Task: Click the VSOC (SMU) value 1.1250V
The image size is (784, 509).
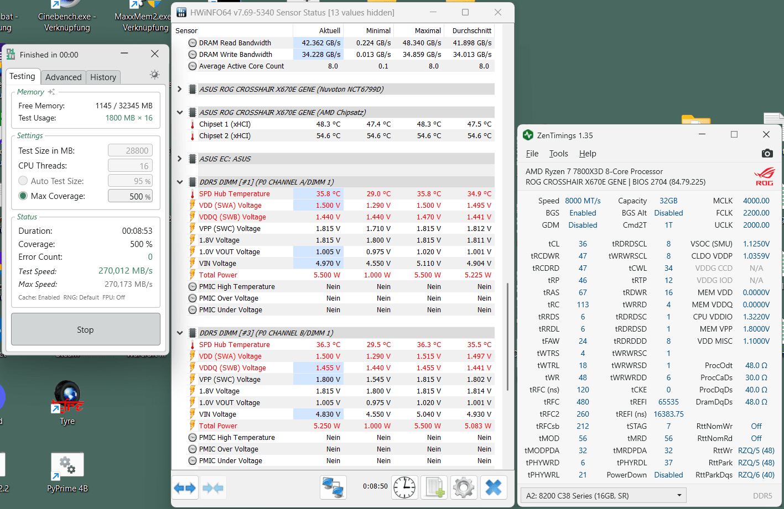Action: click(756, 244)
